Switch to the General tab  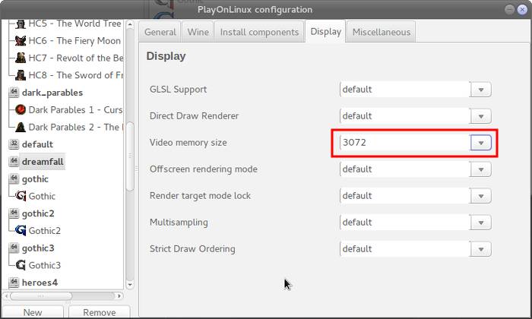(160, 32)
